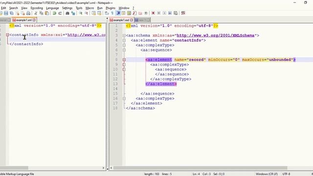Image resolution: width=313 pixels, height=176 pixels.
Task: Click the Record Macro red dot icon
Action: (153, 13)
